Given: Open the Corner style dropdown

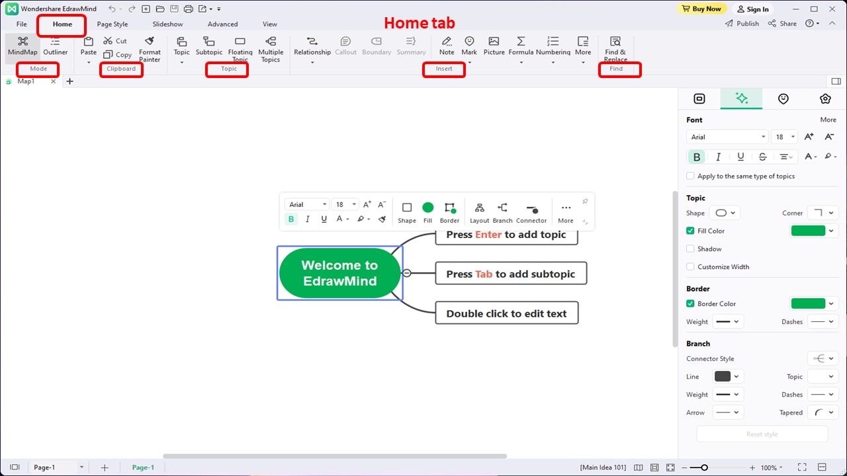Looking at the screenshot, I should 823,213.
